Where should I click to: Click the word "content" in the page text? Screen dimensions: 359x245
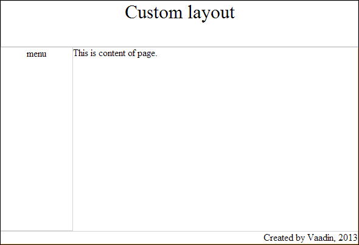point(112,53)
